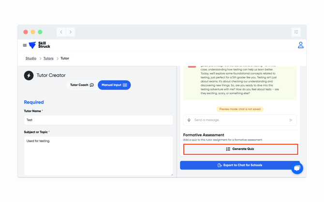Click the browser sidebar settings icon
The width and height of the screenshot is (324, 202).
click(x=296, y=32)
